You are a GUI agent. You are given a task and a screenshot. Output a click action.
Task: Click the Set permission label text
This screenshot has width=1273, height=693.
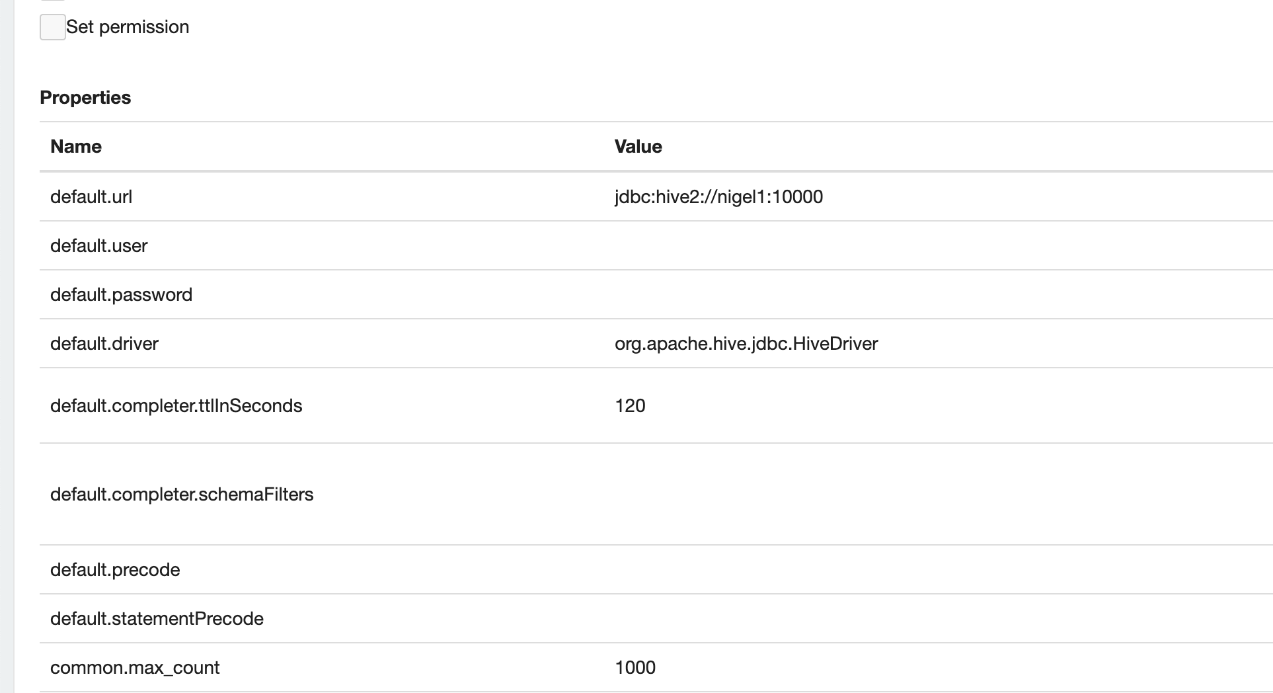coord(128,27)
